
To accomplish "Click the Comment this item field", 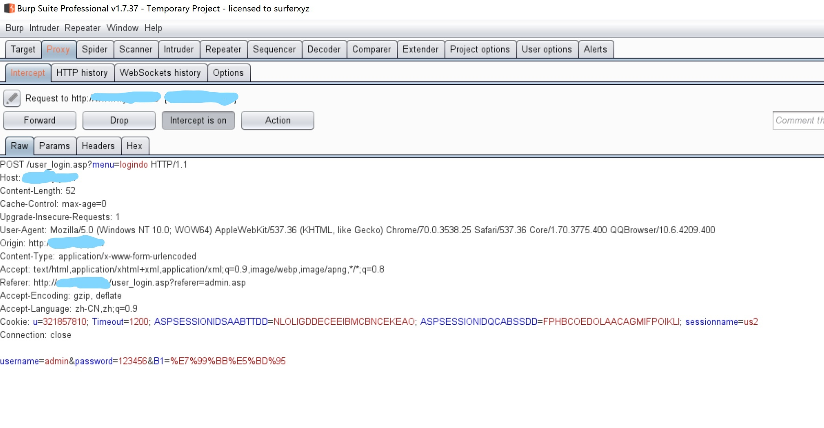I will [x=798, y=120].
